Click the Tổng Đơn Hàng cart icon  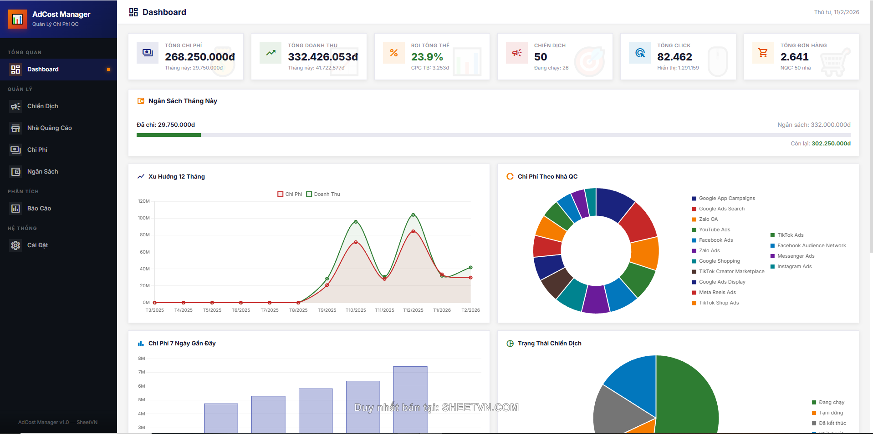[763, 53]
